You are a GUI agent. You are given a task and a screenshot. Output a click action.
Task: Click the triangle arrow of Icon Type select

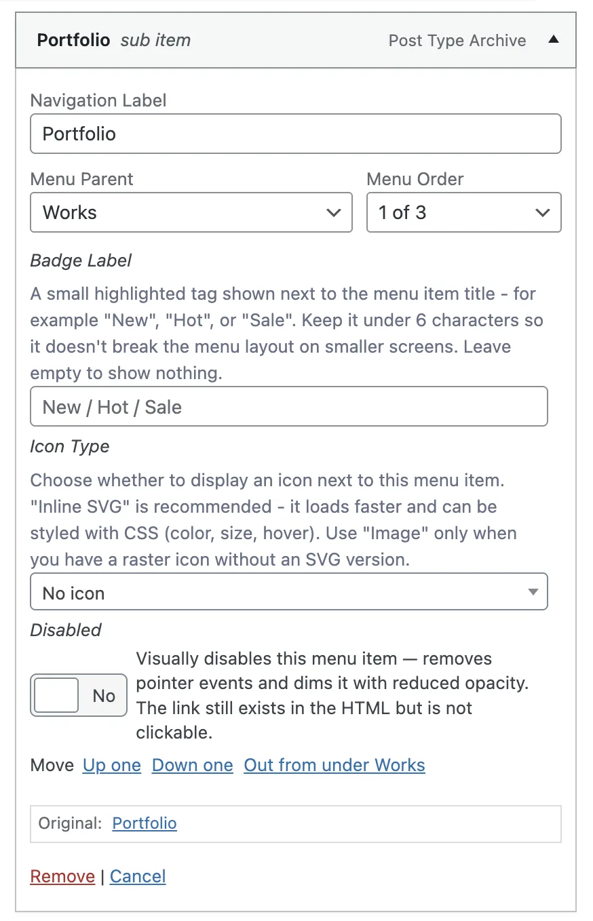[x=533, y=592]
